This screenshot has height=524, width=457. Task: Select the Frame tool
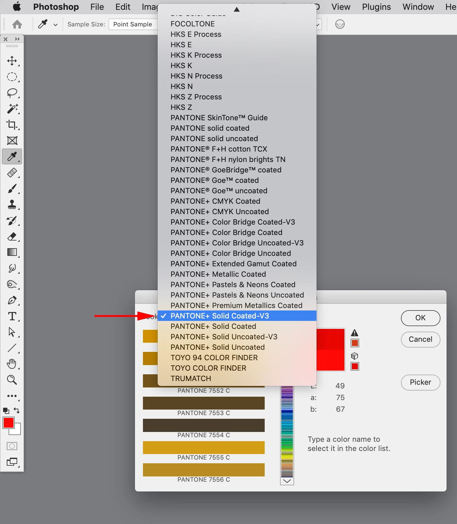click(x=12, y=141)
